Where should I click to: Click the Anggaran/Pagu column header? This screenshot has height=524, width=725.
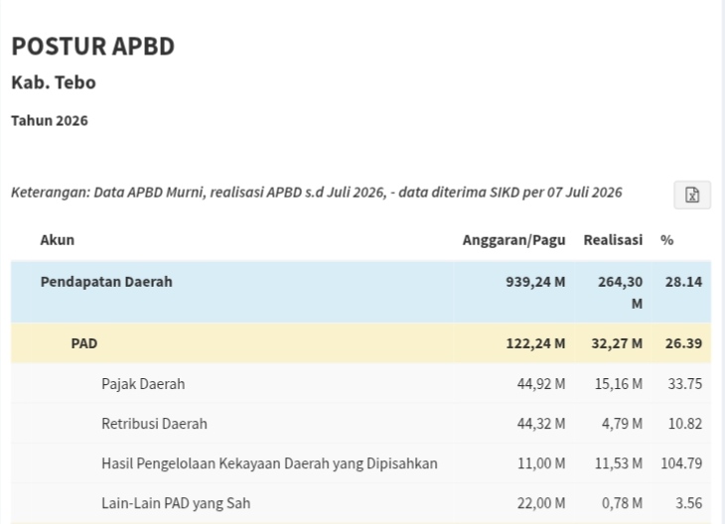(x=514, y=240)
